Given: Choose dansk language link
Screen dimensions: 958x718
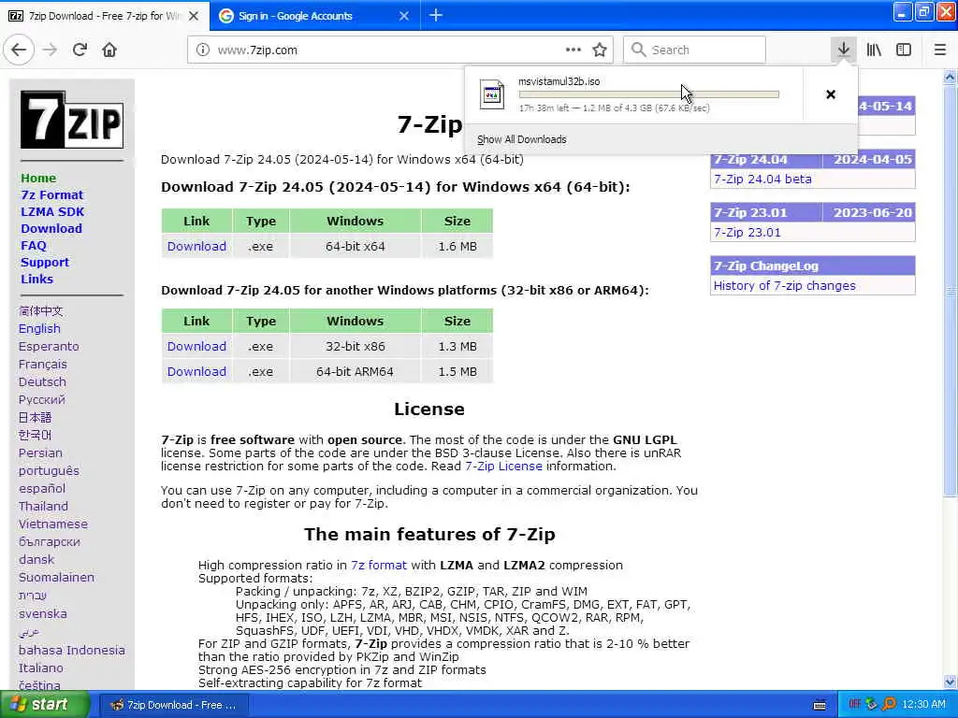Looking at the screenshot, I should click(x=36, y=559).
